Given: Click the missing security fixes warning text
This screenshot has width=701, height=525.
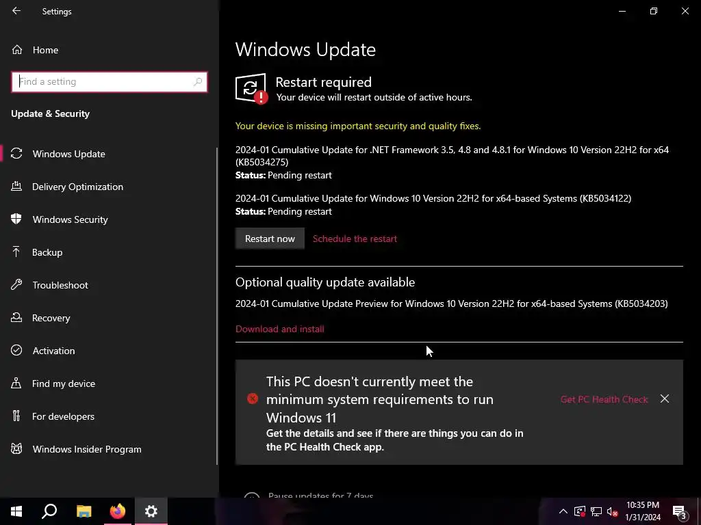Looking at the screenshot, I should pos(358,126).
